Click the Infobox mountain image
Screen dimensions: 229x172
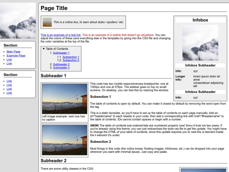200,42
